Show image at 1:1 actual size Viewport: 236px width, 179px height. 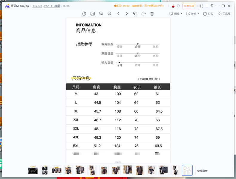click(93, 14)
